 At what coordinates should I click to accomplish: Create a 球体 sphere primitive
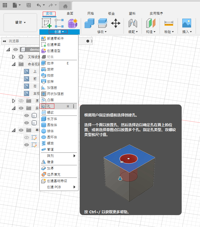click(59, 131)
